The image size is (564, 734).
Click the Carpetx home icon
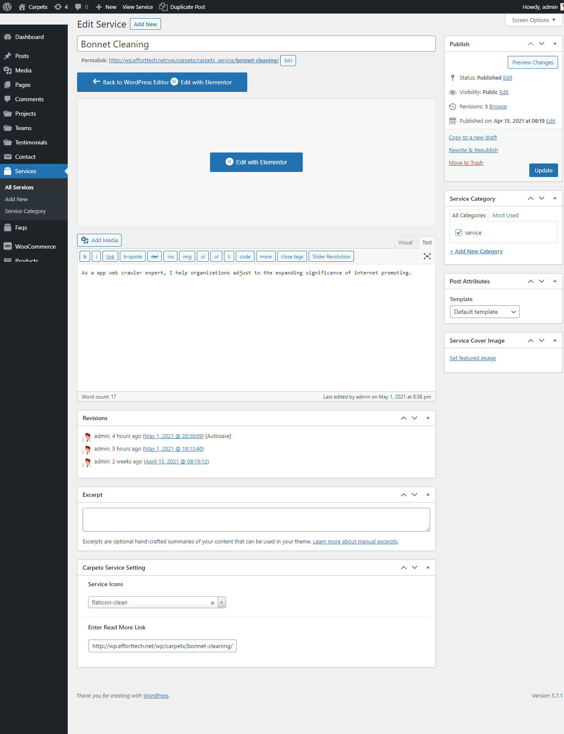[x=22, y=7]
